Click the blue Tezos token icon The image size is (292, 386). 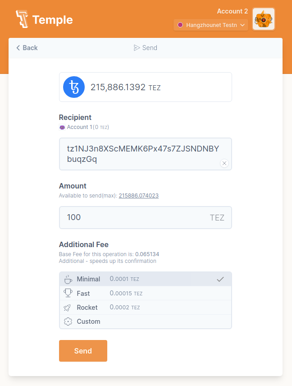pos(74,87)
